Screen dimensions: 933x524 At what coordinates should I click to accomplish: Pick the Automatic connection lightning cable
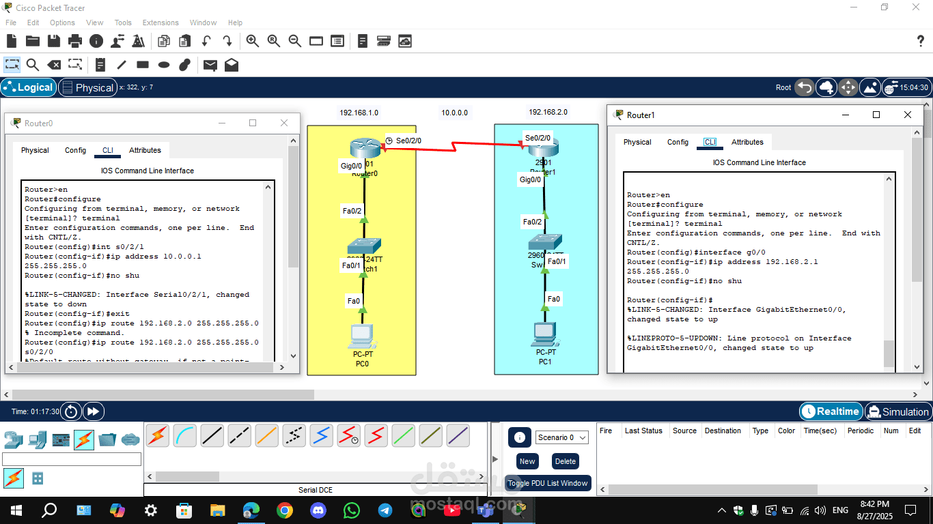[x=157, y=435]
